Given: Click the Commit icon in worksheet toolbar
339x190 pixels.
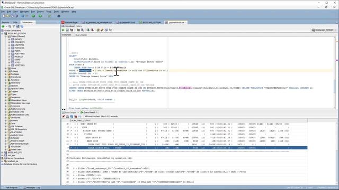Looking at the screenshot, I should pos(88,30).
